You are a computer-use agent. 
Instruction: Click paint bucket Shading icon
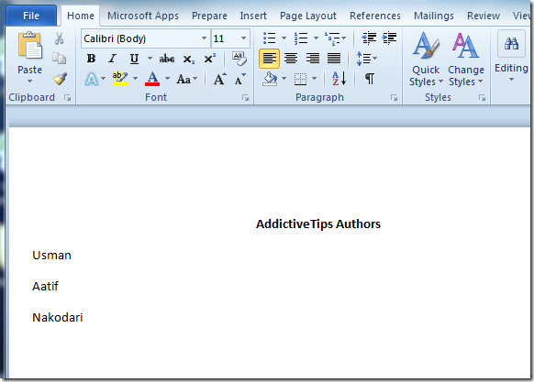click(x=270, y=79)
